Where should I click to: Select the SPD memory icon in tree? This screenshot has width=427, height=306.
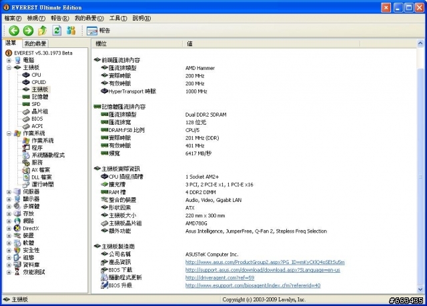26,104
